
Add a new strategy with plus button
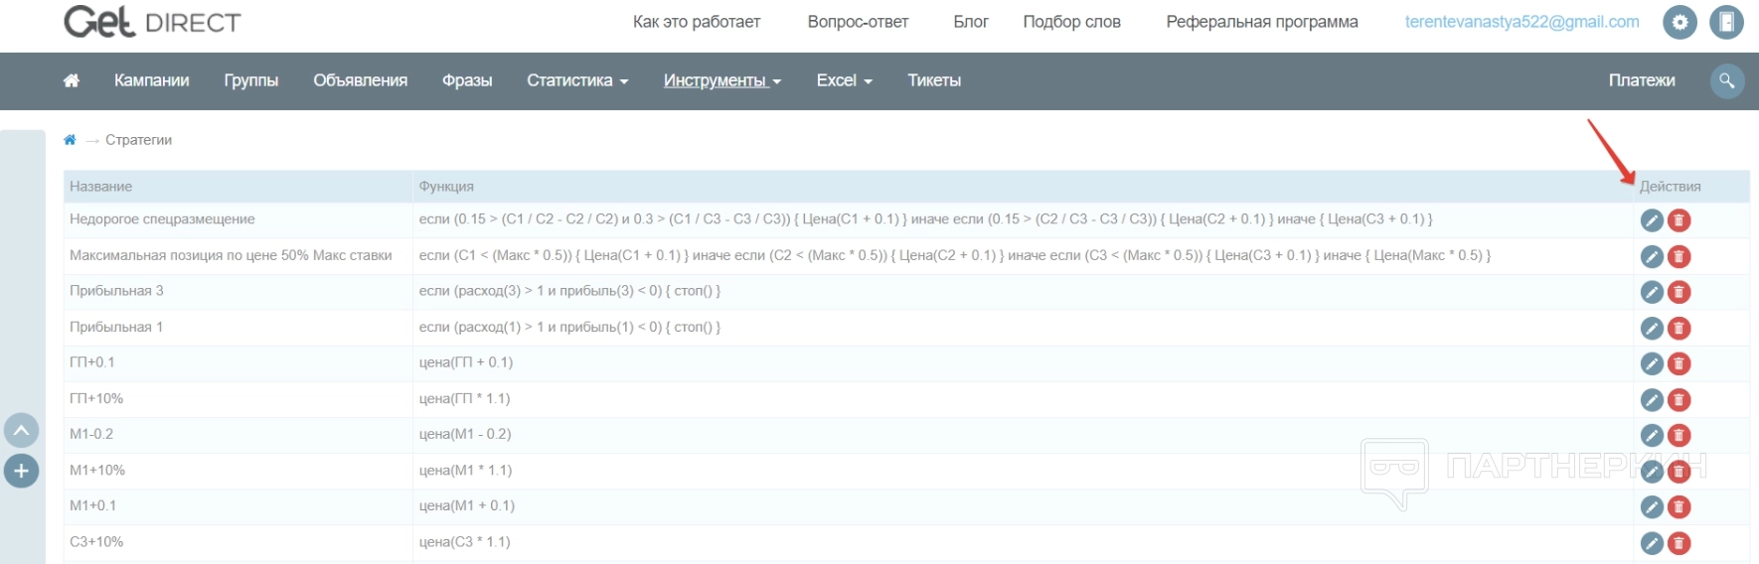[21, 471]
